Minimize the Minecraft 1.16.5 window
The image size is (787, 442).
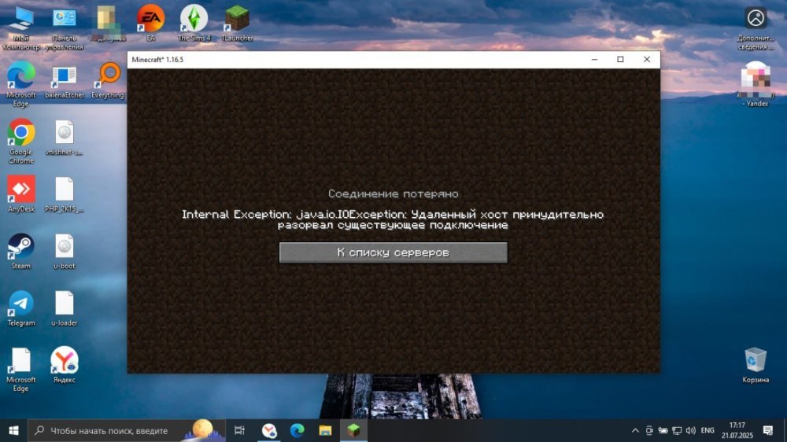594,59
